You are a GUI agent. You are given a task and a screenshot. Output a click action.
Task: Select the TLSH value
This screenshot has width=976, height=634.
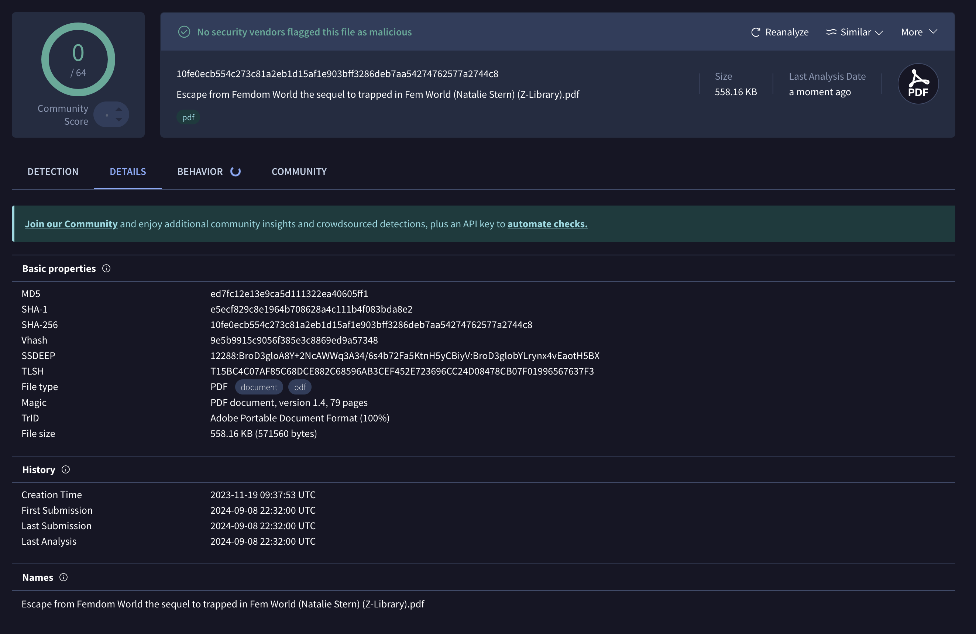pyautogui.click(x=402, y=371)
